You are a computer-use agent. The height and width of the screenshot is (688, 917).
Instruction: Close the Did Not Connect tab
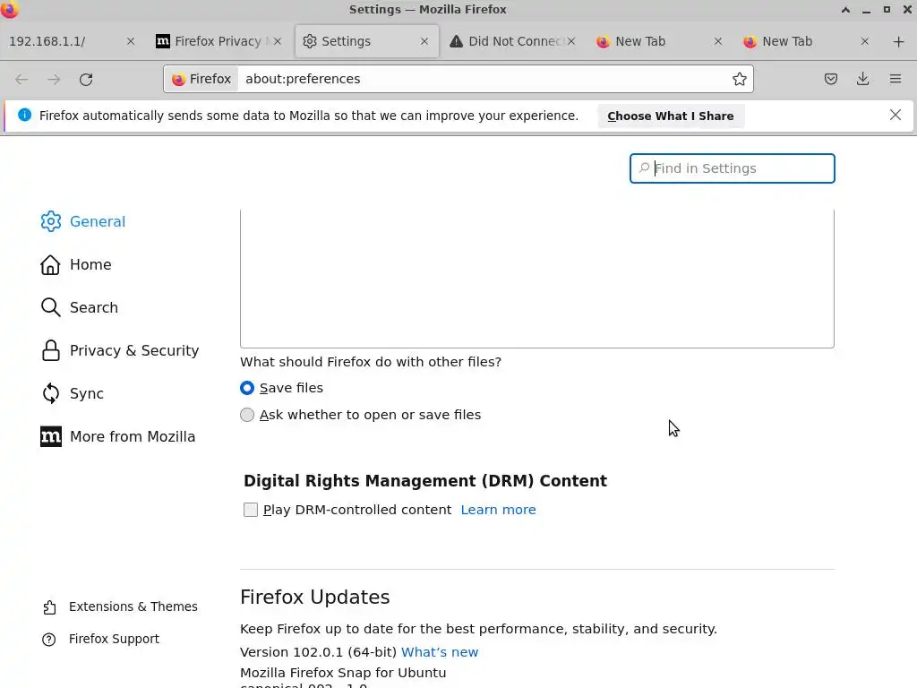click(x=571, y=41)
